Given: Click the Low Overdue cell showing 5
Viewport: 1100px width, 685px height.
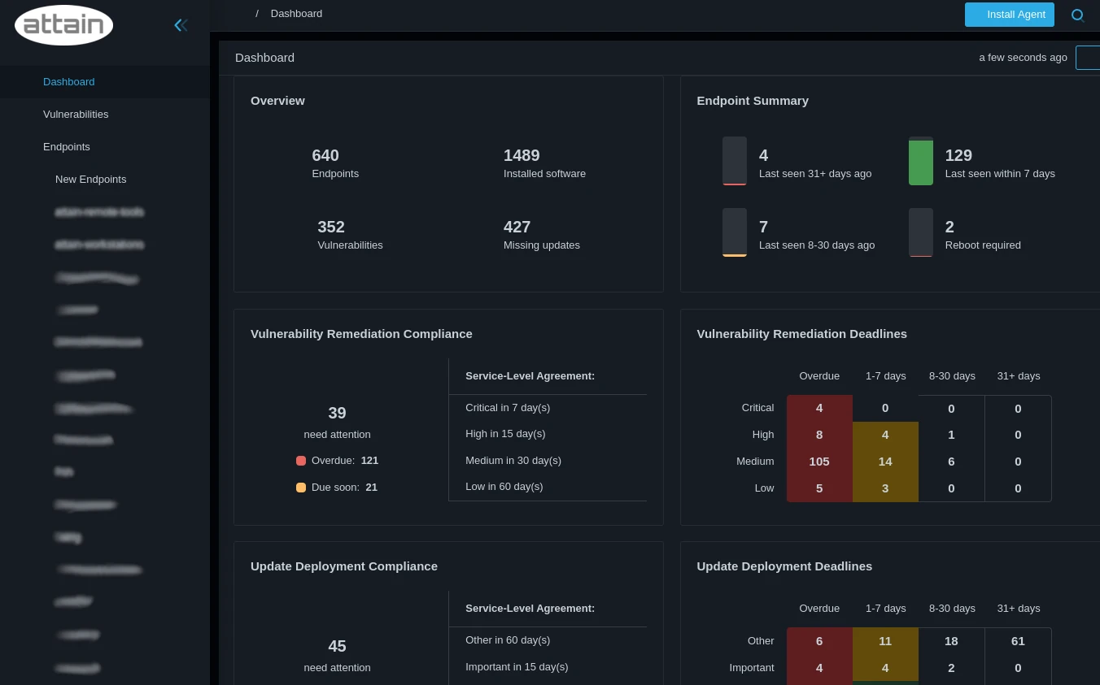Looking at the screenshot, I should tap(819, 488).
